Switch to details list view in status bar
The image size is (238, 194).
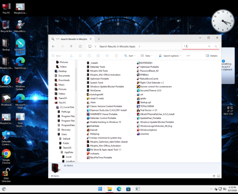tap(214, 176)
